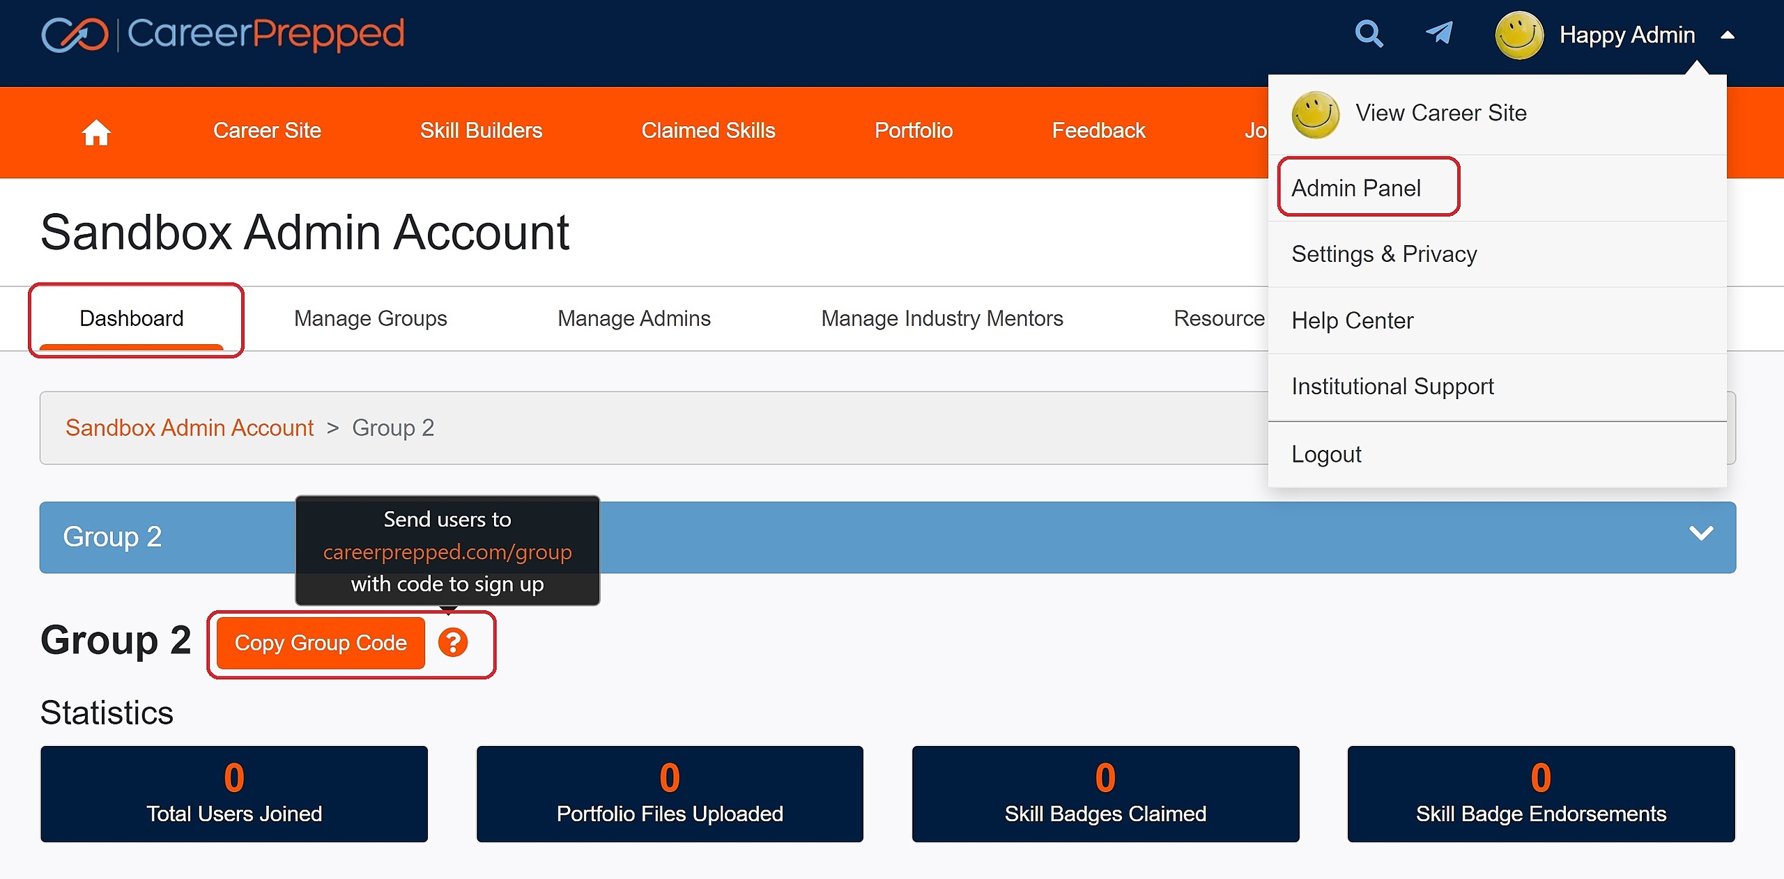This screenshot has height=879, width=1784.
Task: Switch to the Manage Industry Mentors tab
Action: [x=942, y=318]
